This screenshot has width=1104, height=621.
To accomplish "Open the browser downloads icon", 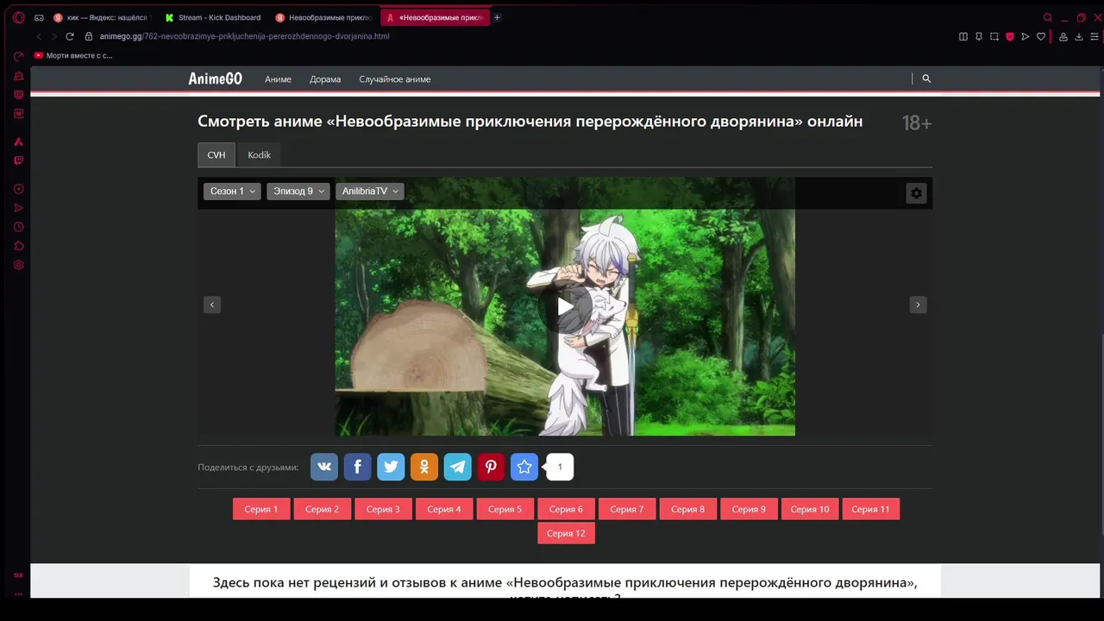I will (1079, 36).
